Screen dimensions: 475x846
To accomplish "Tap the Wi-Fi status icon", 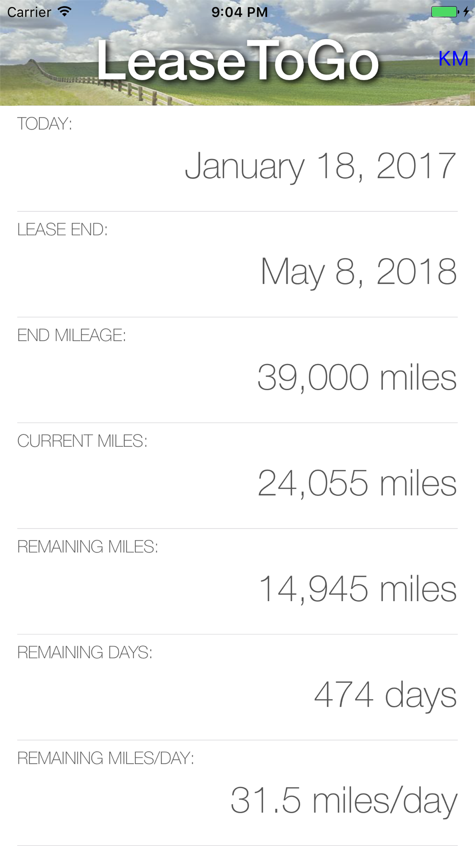I will [x=64, y=11].
